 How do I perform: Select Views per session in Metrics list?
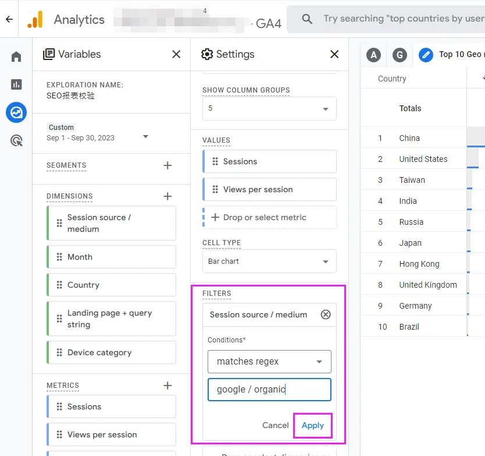coord(111,434)
